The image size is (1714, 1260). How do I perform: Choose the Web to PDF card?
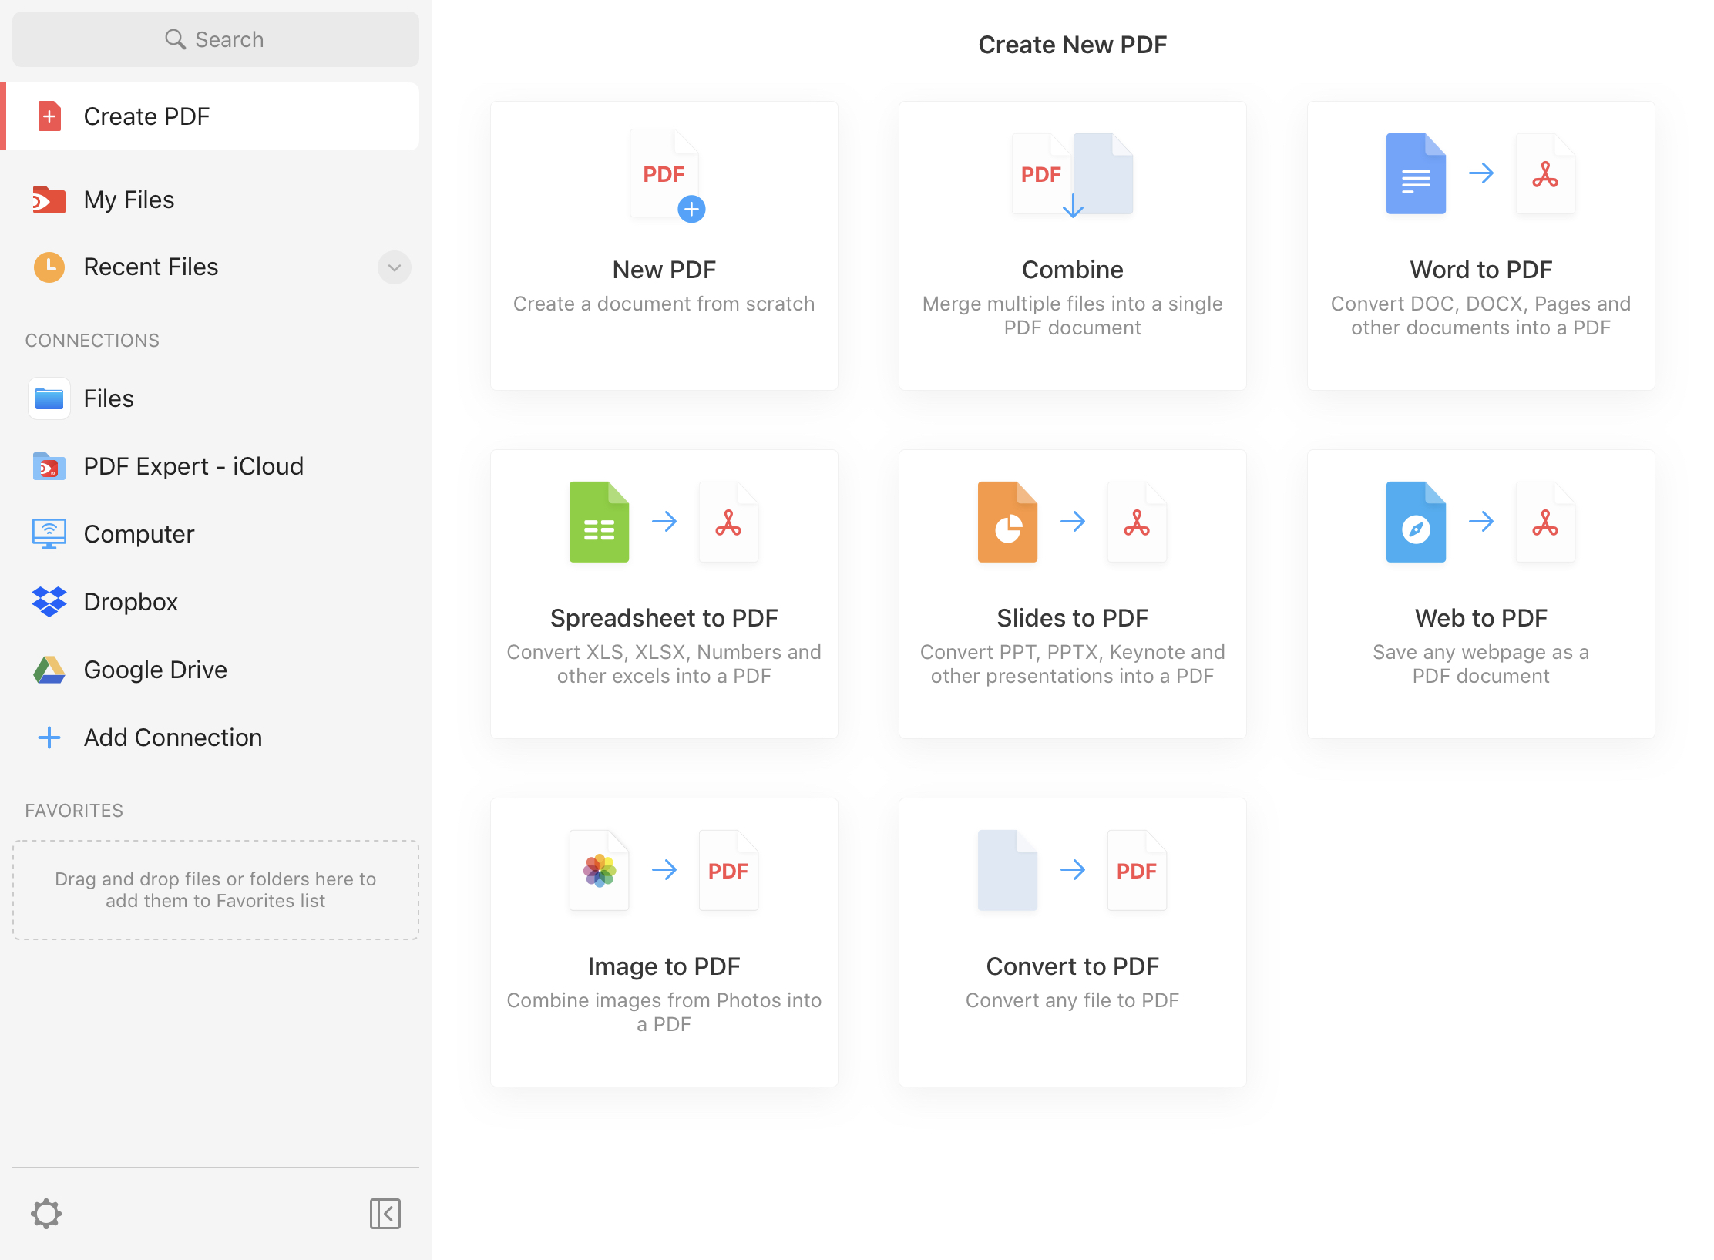[1480, 594]
